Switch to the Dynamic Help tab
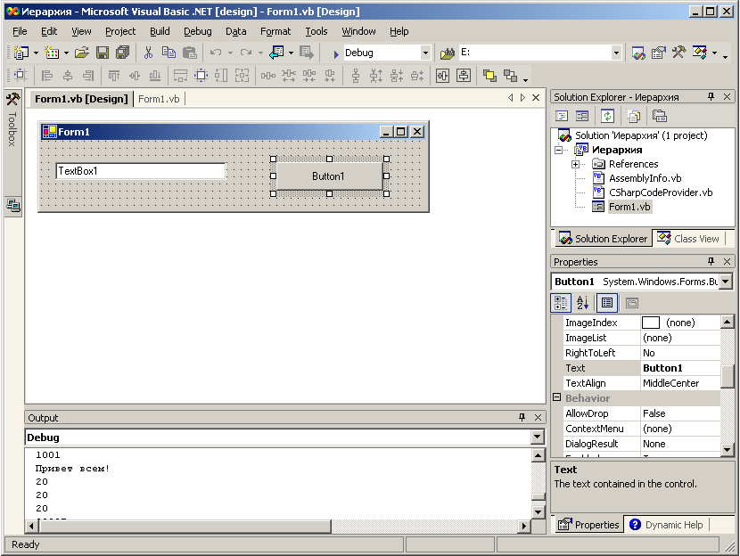740x556 pixels. pos(666,525)
